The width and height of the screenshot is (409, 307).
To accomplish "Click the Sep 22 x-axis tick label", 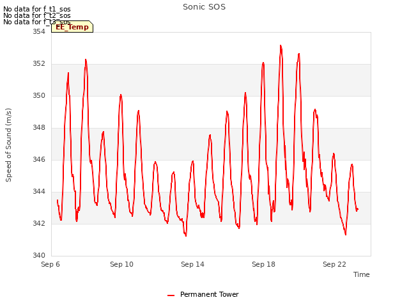I will click(334, 264).
